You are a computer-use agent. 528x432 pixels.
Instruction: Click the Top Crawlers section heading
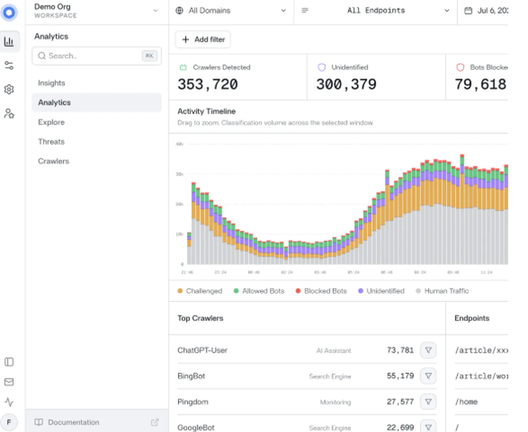click(x=200, y=318)
